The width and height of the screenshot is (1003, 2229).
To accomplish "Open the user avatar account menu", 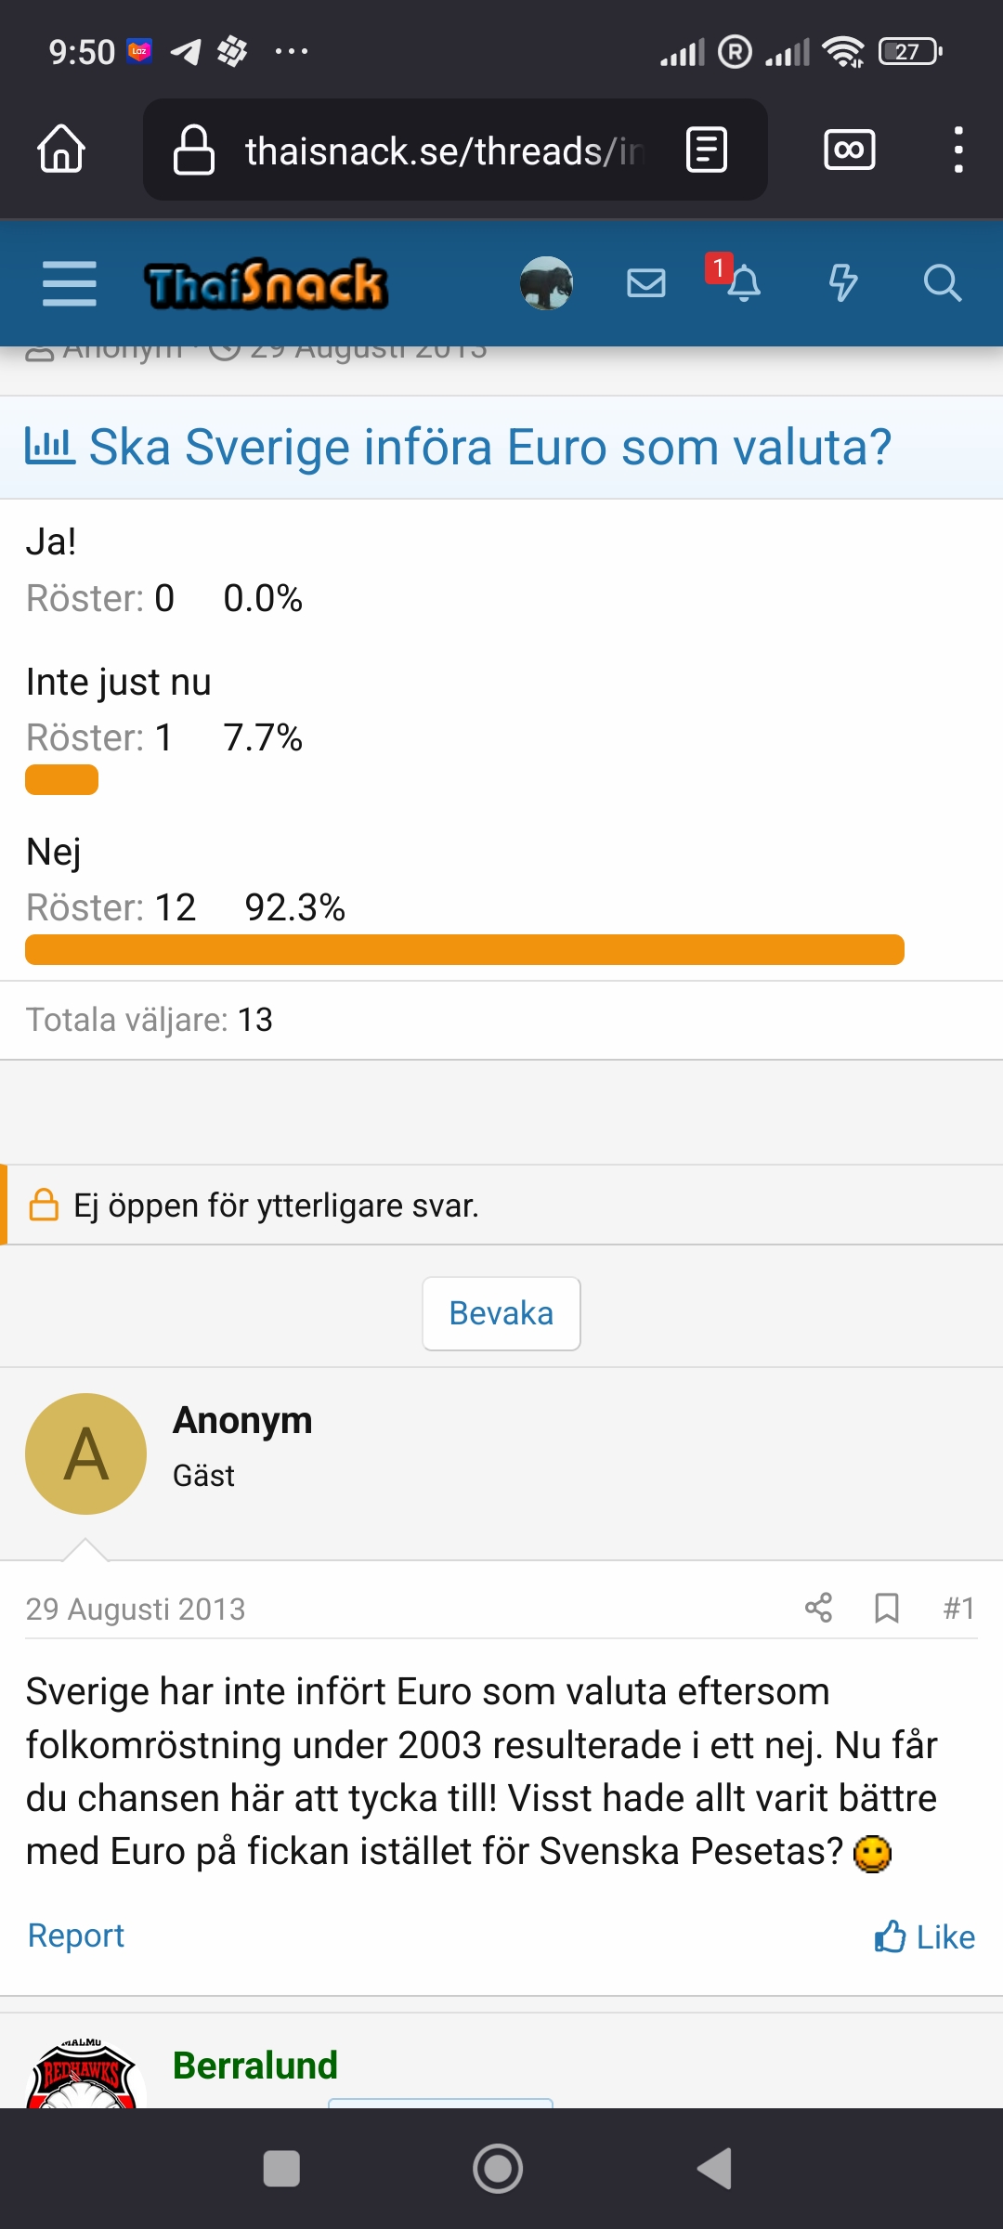I will (x=546, y=283).
